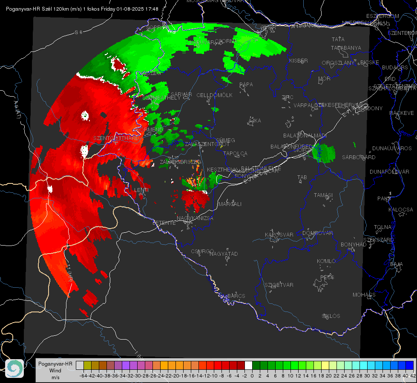Click the LENTI city label
Viewport: 417px width, 383px height.
click(x=141, y=190)
